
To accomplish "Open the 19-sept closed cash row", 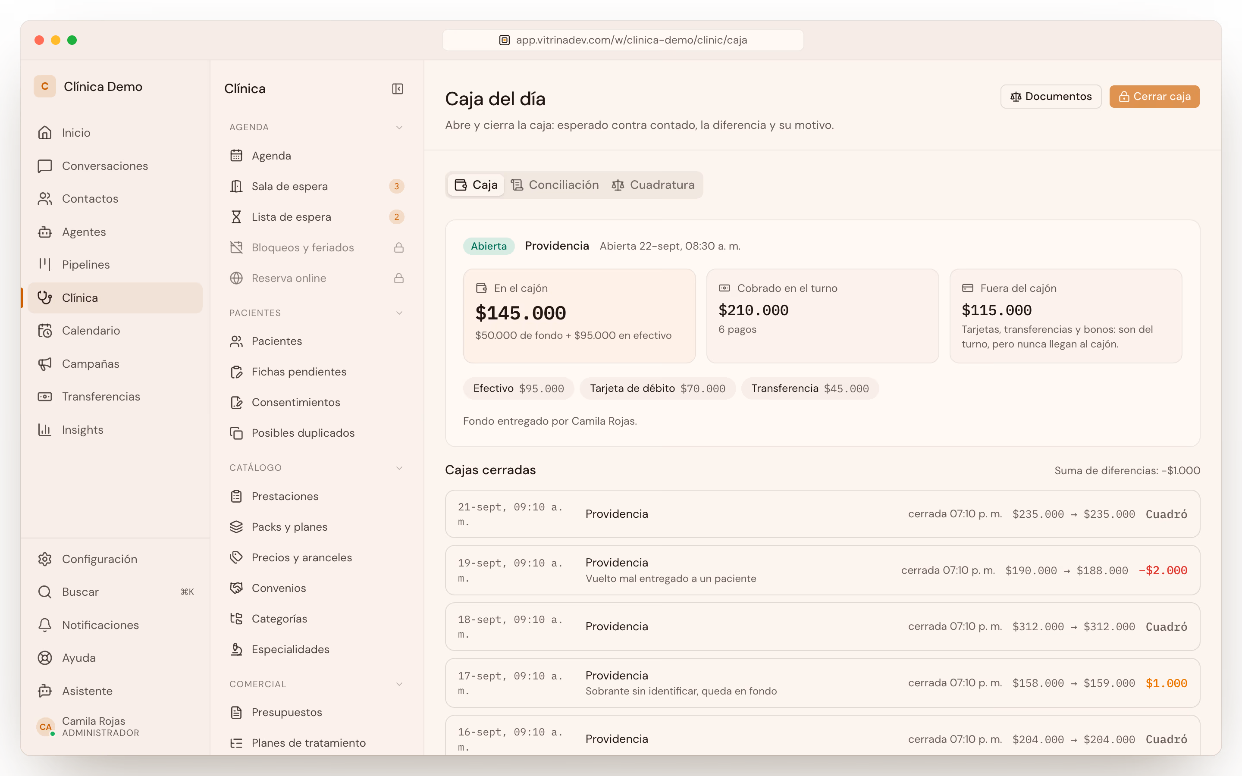I will (822, 570).
